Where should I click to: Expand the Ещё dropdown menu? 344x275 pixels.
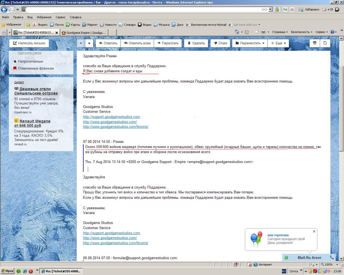(x=278, y=43)
